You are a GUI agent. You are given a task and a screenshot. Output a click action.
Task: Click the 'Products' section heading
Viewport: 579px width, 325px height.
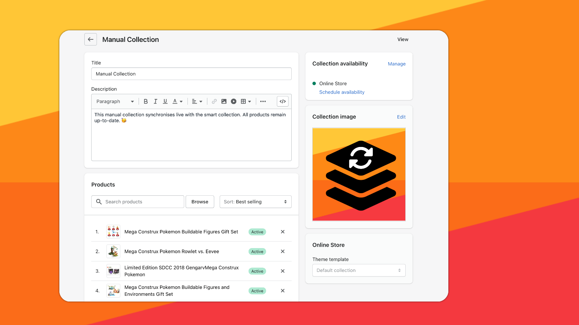click(x=103, y=185)
